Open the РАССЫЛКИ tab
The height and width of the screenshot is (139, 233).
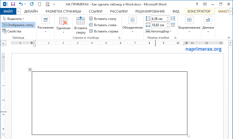(119, 11)
